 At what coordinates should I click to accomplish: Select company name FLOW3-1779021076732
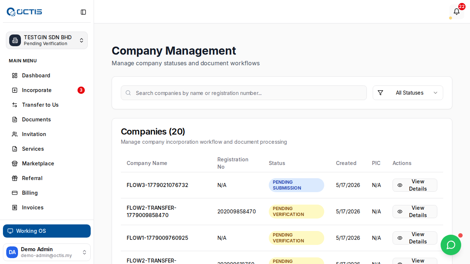[x=158, y=185]
